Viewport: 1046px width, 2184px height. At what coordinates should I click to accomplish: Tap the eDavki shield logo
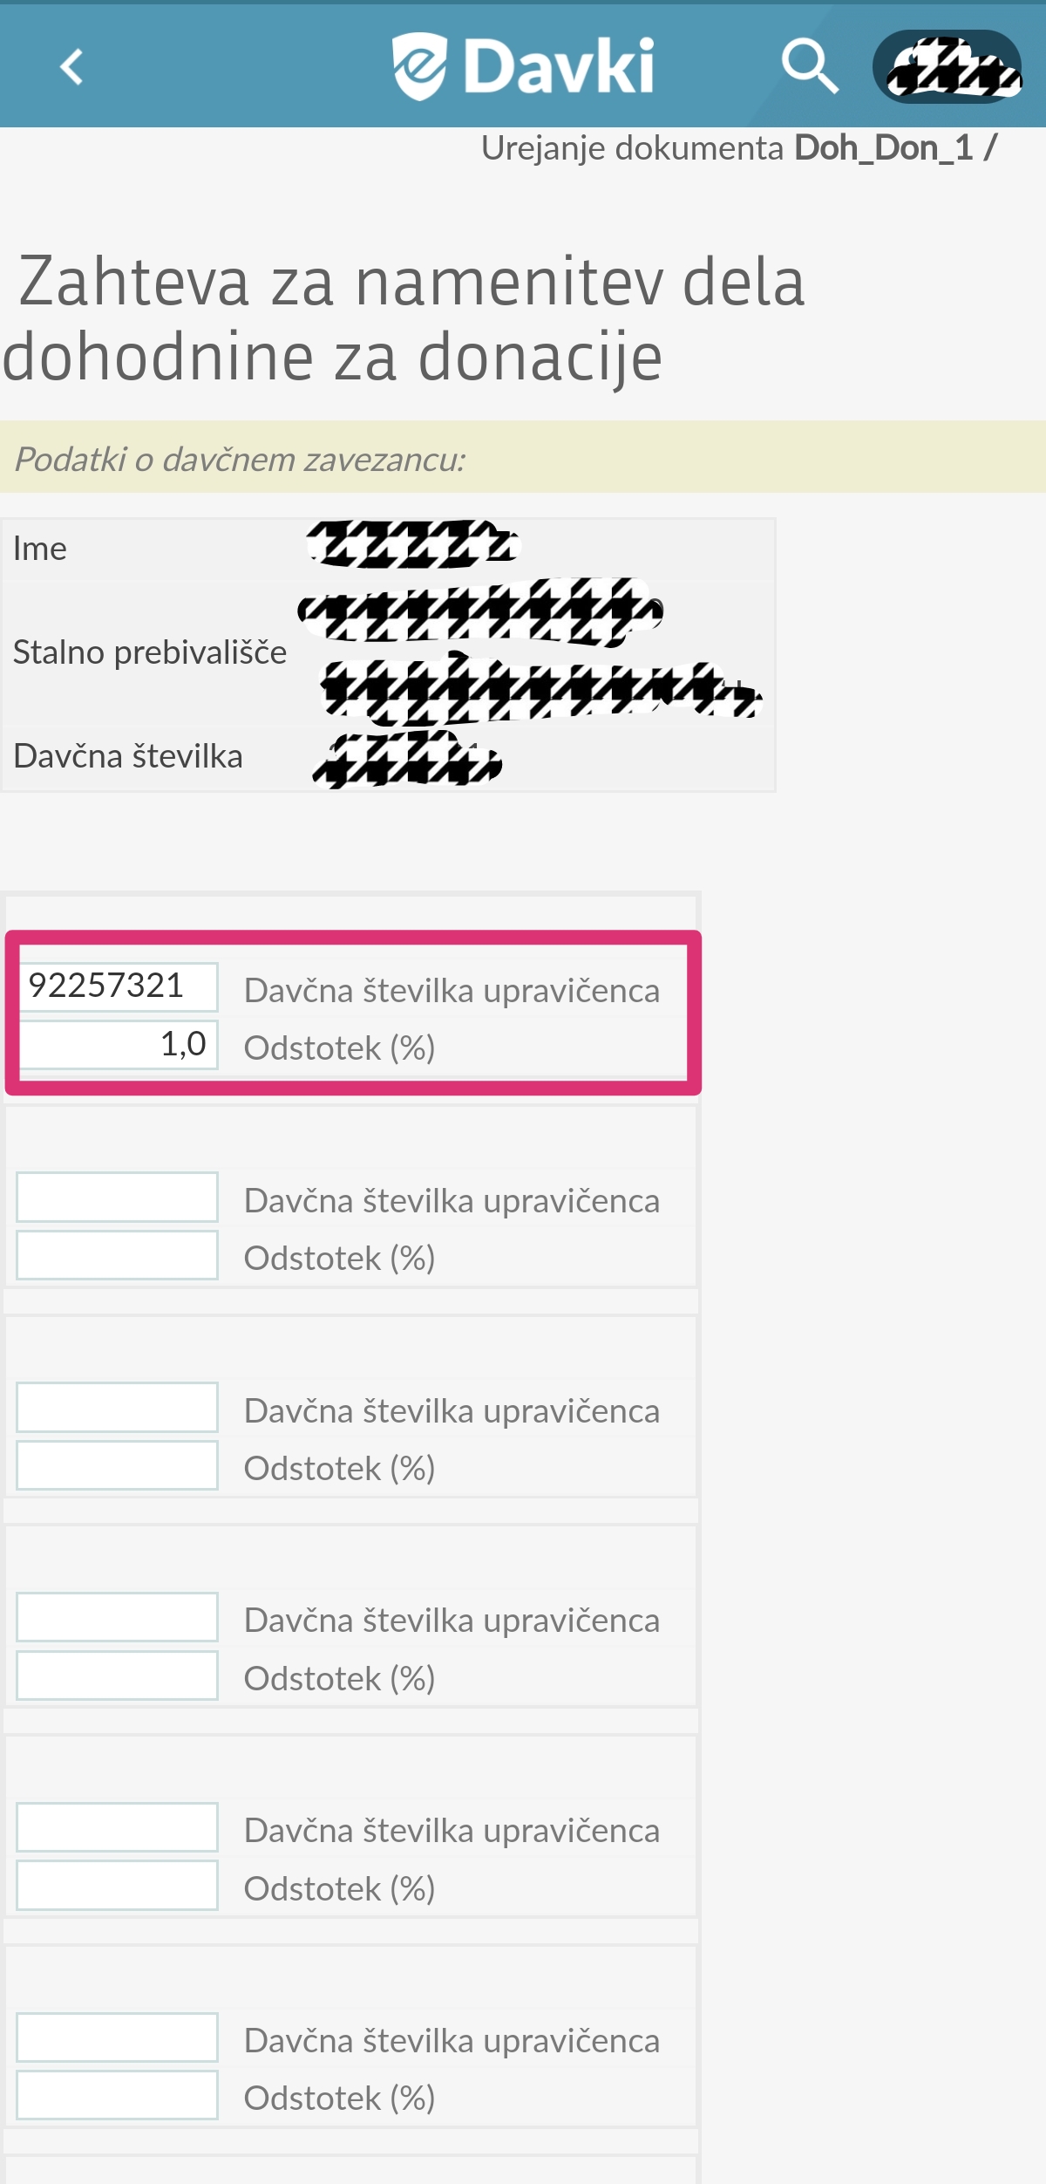click(419, 66)
